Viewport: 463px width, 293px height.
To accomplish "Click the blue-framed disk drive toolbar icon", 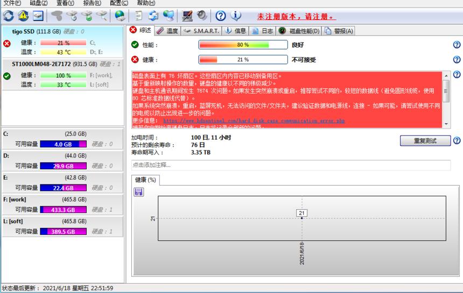I will tap(38, 16).
